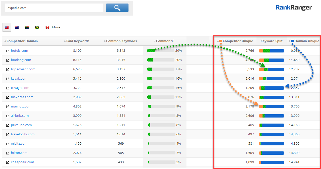Click the magnifying glass search button
321x169 pixels.
[117, 8]
